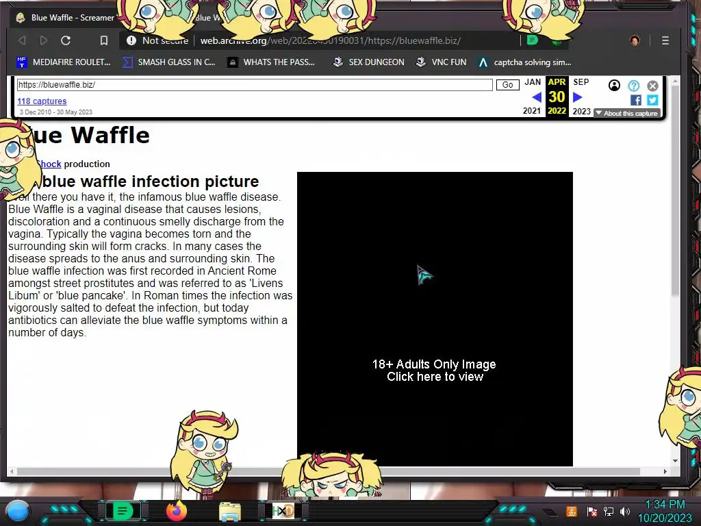Select JAN in the Wayback timeline
701x526 pixels.
(x=533, y=82)
